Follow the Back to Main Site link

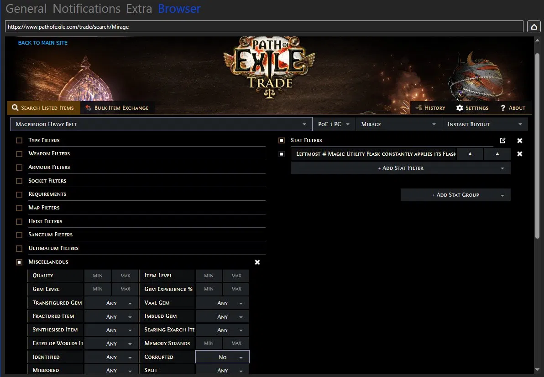[43, 43]
